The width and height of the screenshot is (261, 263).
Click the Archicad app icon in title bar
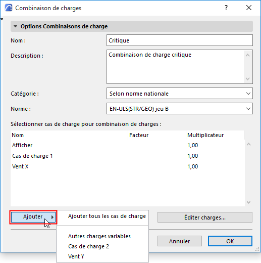[x=9, y=8]
